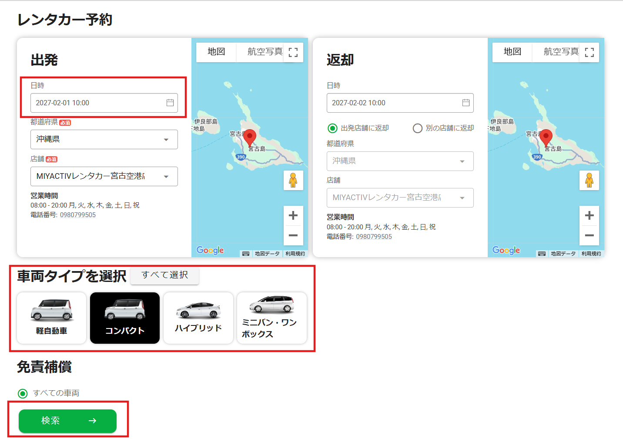Click the すべて選択 button
Viewport: 623px width, 439px height.
pos(164,275)
